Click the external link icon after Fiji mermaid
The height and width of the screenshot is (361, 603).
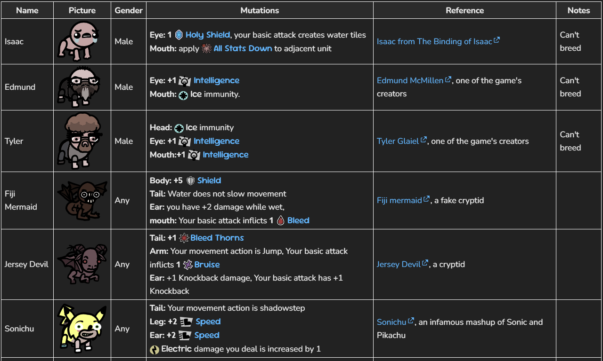click(x=426, y=199)
